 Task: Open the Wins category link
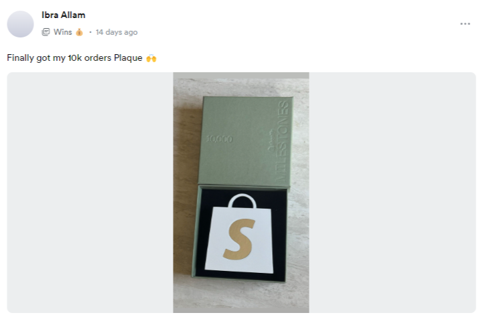(62, 32)
